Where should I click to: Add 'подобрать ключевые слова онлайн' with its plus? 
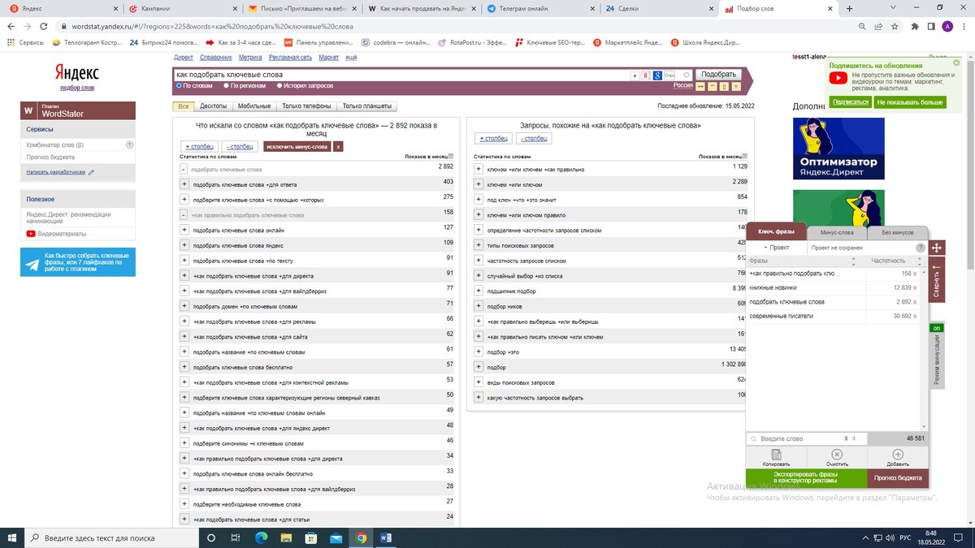pyautogui.click(x=184, y=230)
